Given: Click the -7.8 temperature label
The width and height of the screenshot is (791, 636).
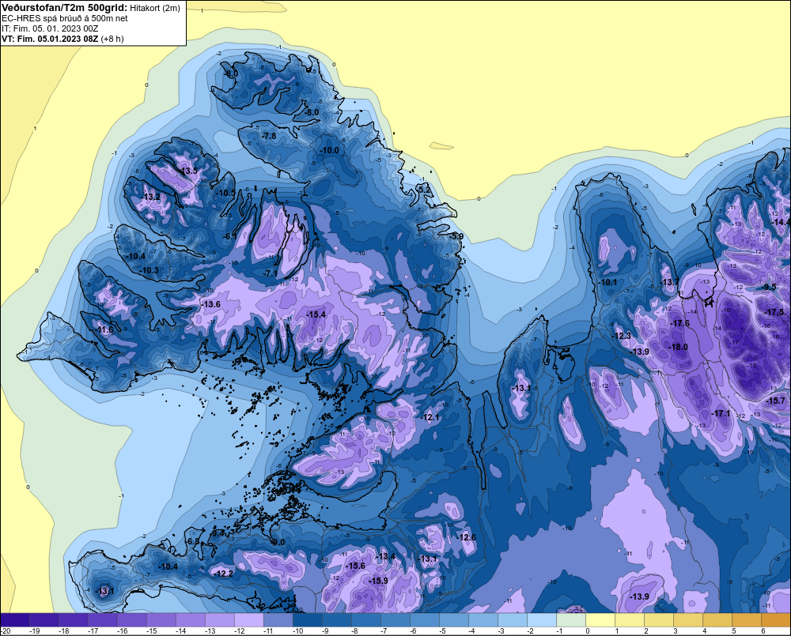Looking at the screenshot, I should (x=269, y=136).
